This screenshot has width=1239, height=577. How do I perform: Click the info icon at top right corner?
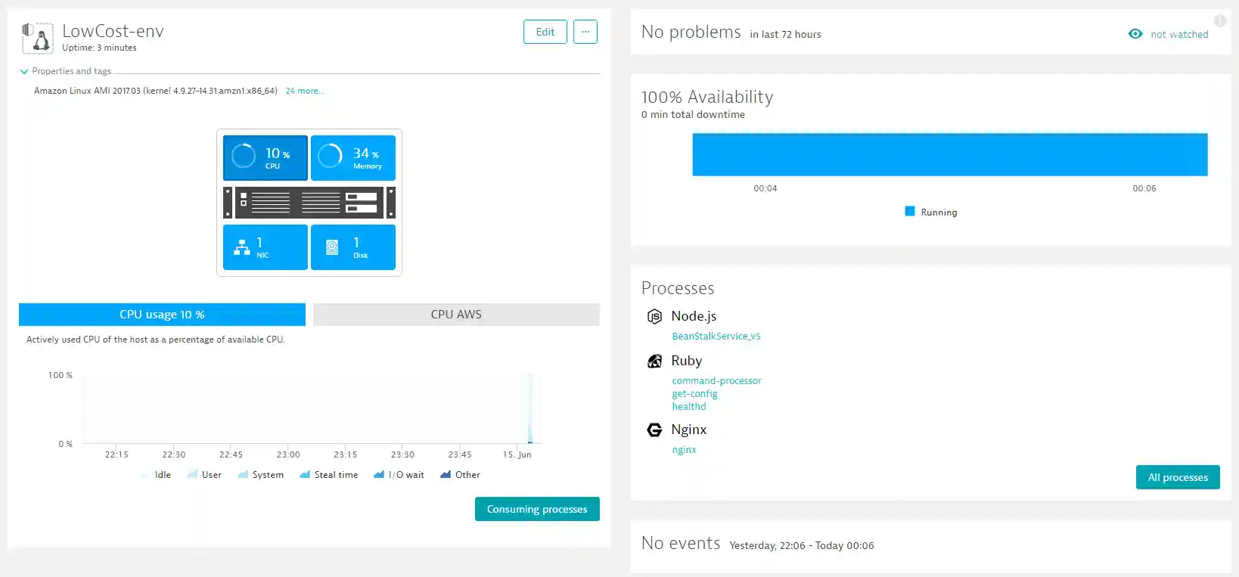[x=1220, y=21]
